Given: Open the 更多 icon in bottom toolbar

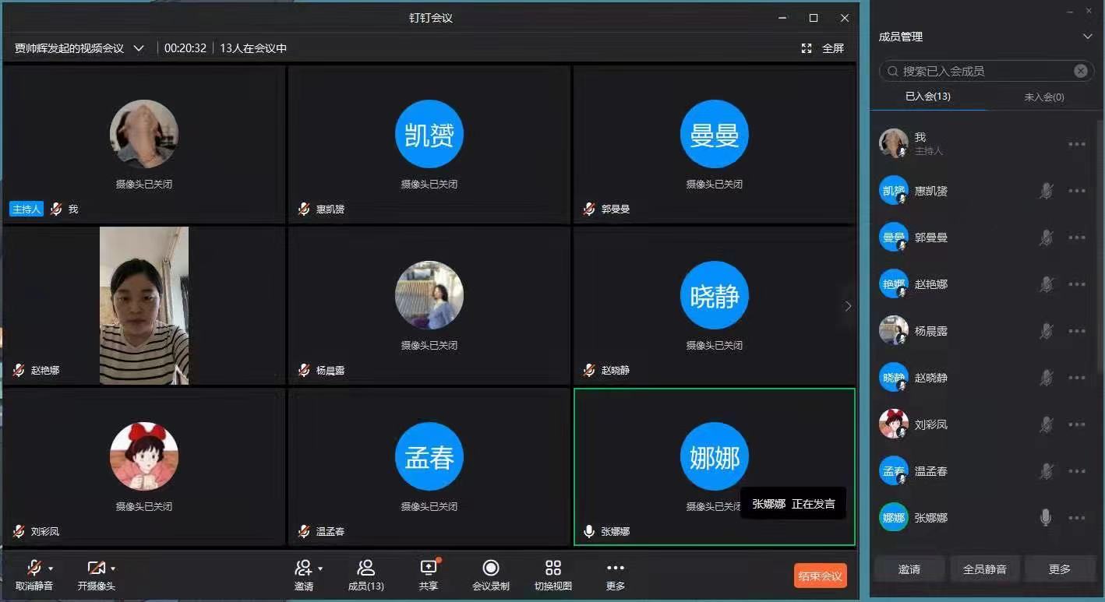Looking at the screenshot, I should pyautogui.click(x=615, y=569).
